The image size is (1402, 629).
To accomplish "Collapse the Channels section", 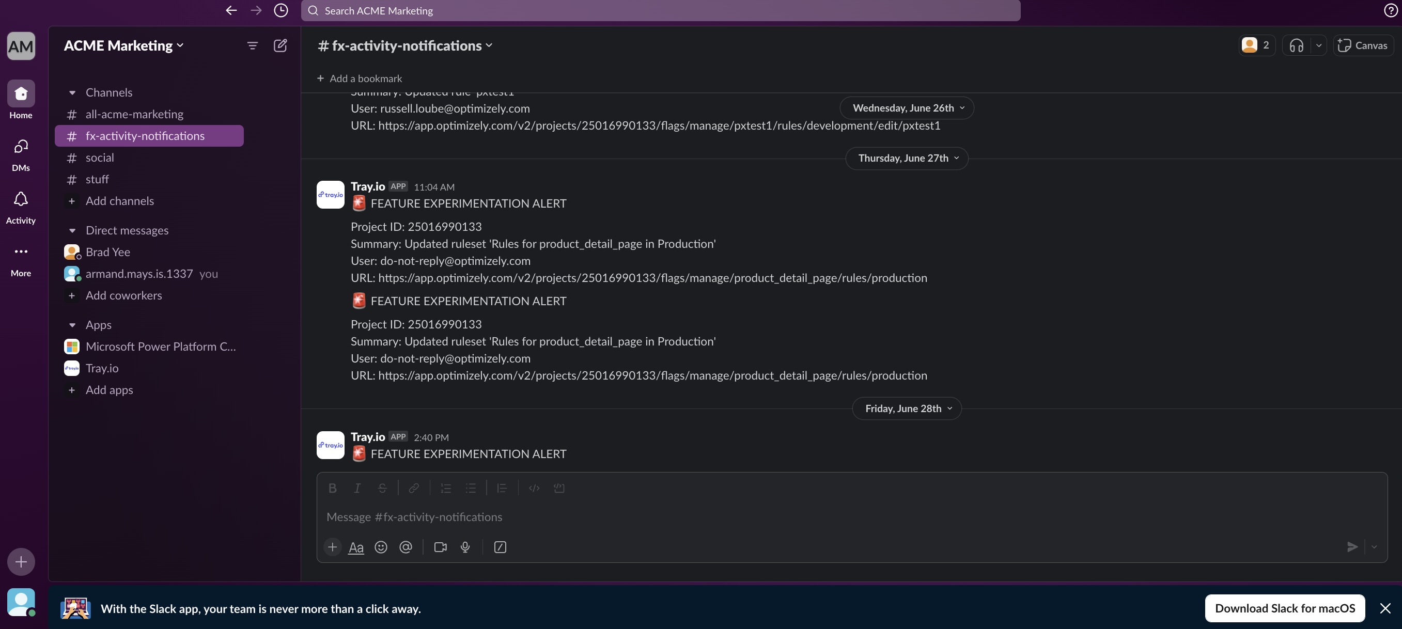I will click(72, 92).
